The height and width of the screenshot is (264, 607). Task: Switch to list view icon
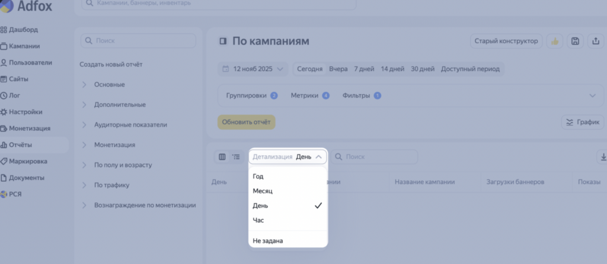(236, 157)
